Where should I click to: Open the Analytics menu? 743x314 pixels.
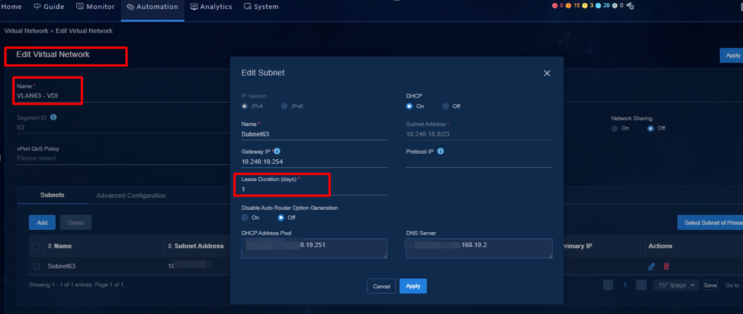click(211, 6)
